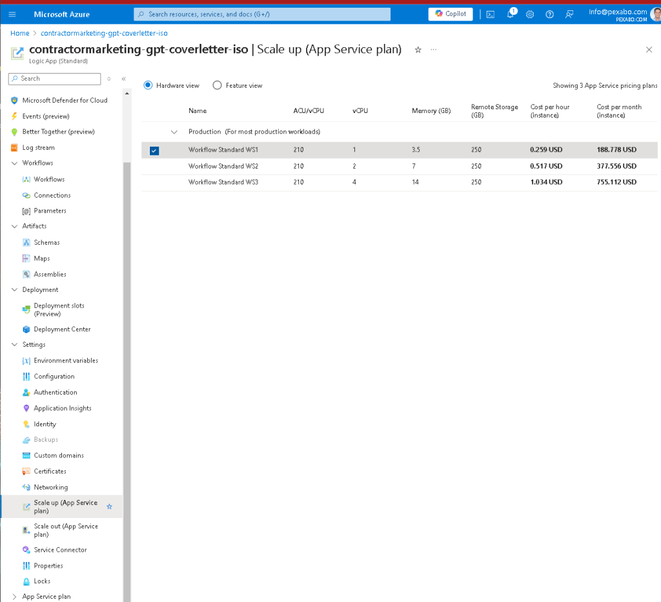Open Scale out (App Service plan)
The image size is (661, 602).
tap(66, 530)
